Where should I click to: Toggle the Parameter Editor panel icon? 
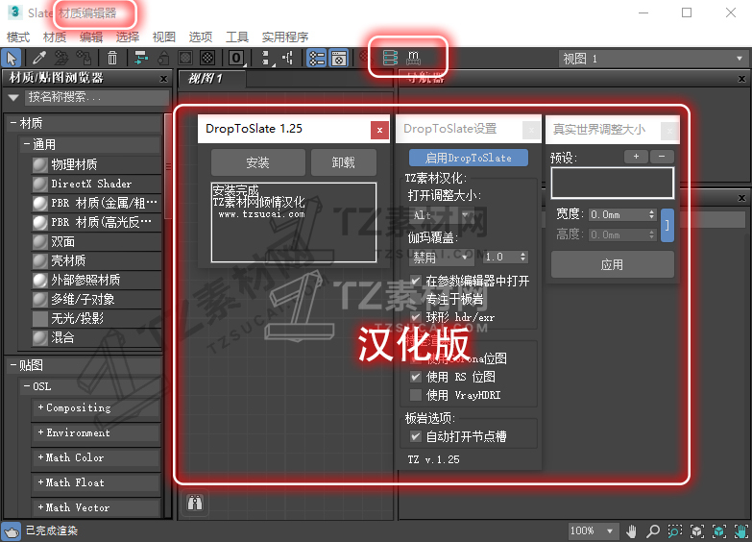click(x=339, y=58)
